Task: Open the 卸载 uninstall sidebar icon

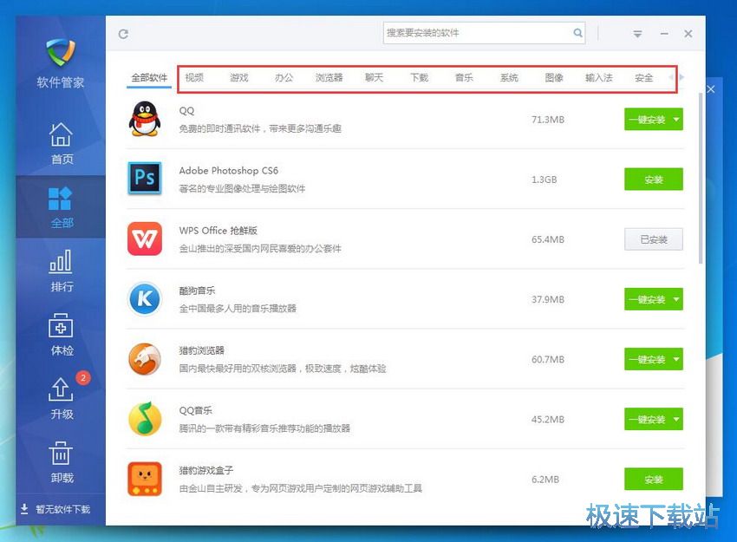Action: [x=61, y=453]
